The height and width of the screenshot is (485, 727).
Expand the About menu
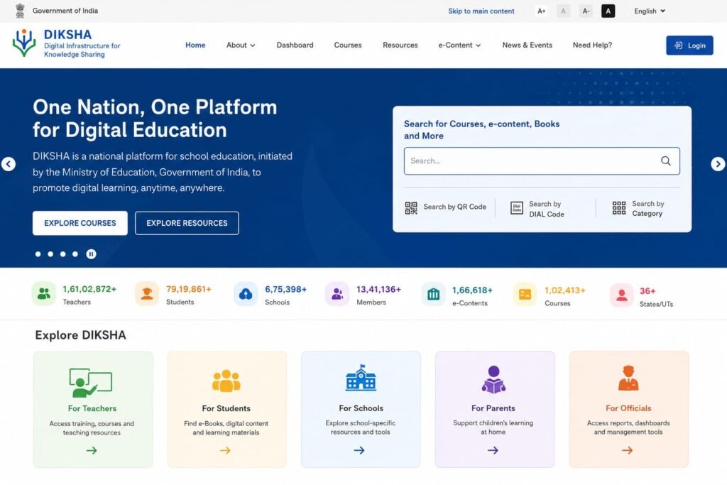pos(241,45)
